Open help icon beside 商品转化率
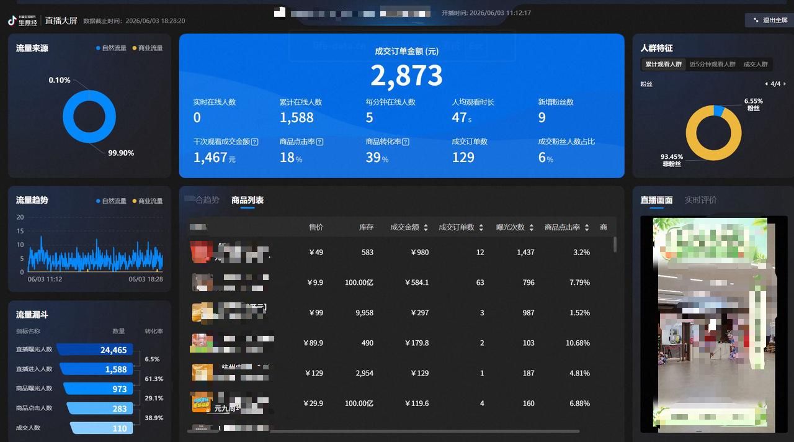 (406, 142)
